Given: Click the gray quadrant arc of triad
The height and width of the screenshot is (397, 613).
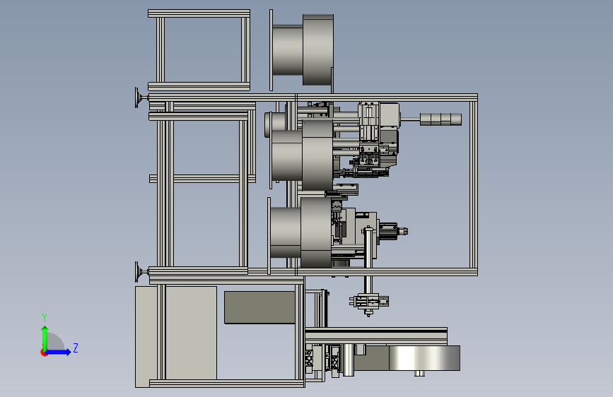Looking at the screenshot, I should (55, 342).
